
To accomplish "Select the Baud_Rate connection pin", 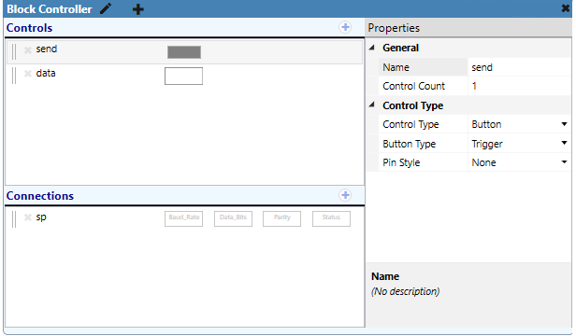I will tap(183, 218).
